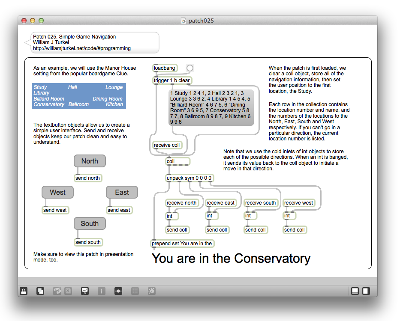Toggle presentation mode easel icon
Viewport: 403px width, 321px height.
coord(85,291)
